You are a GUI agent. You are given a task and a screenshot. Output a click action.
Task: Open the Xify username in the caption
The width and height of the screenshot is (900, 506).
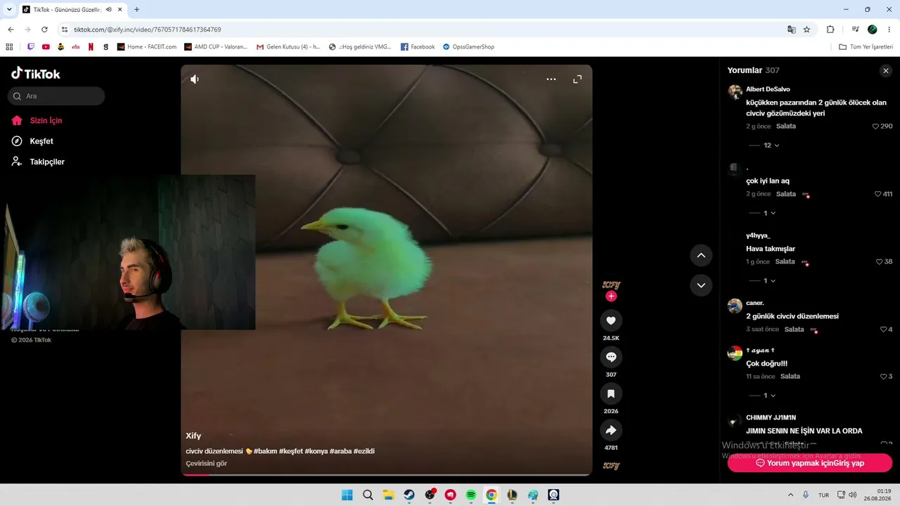click(193, 436)
